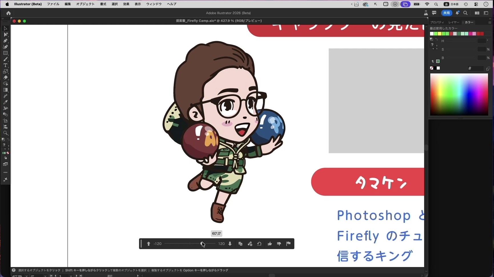Open the rotation angle dropdown in status bar
The height and width of the screenshot is (277, 494).
45,276
